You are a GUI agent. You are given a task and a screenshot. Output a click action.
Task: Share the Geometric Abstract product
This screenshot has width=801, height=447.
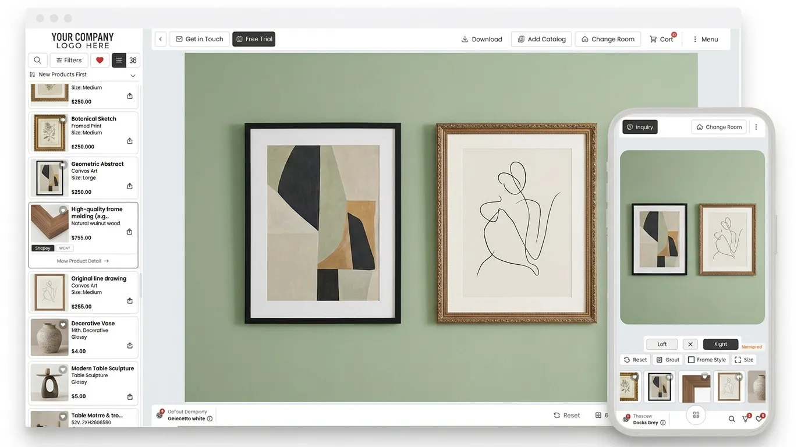coord(130,186)
